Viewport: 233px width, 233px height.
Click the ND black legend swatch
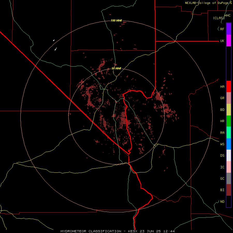[229, 201]
